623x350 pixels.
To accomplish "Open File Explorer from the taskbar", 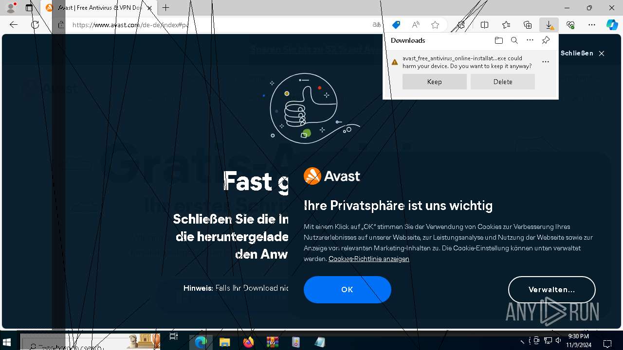I will click(x=224, y=342).
